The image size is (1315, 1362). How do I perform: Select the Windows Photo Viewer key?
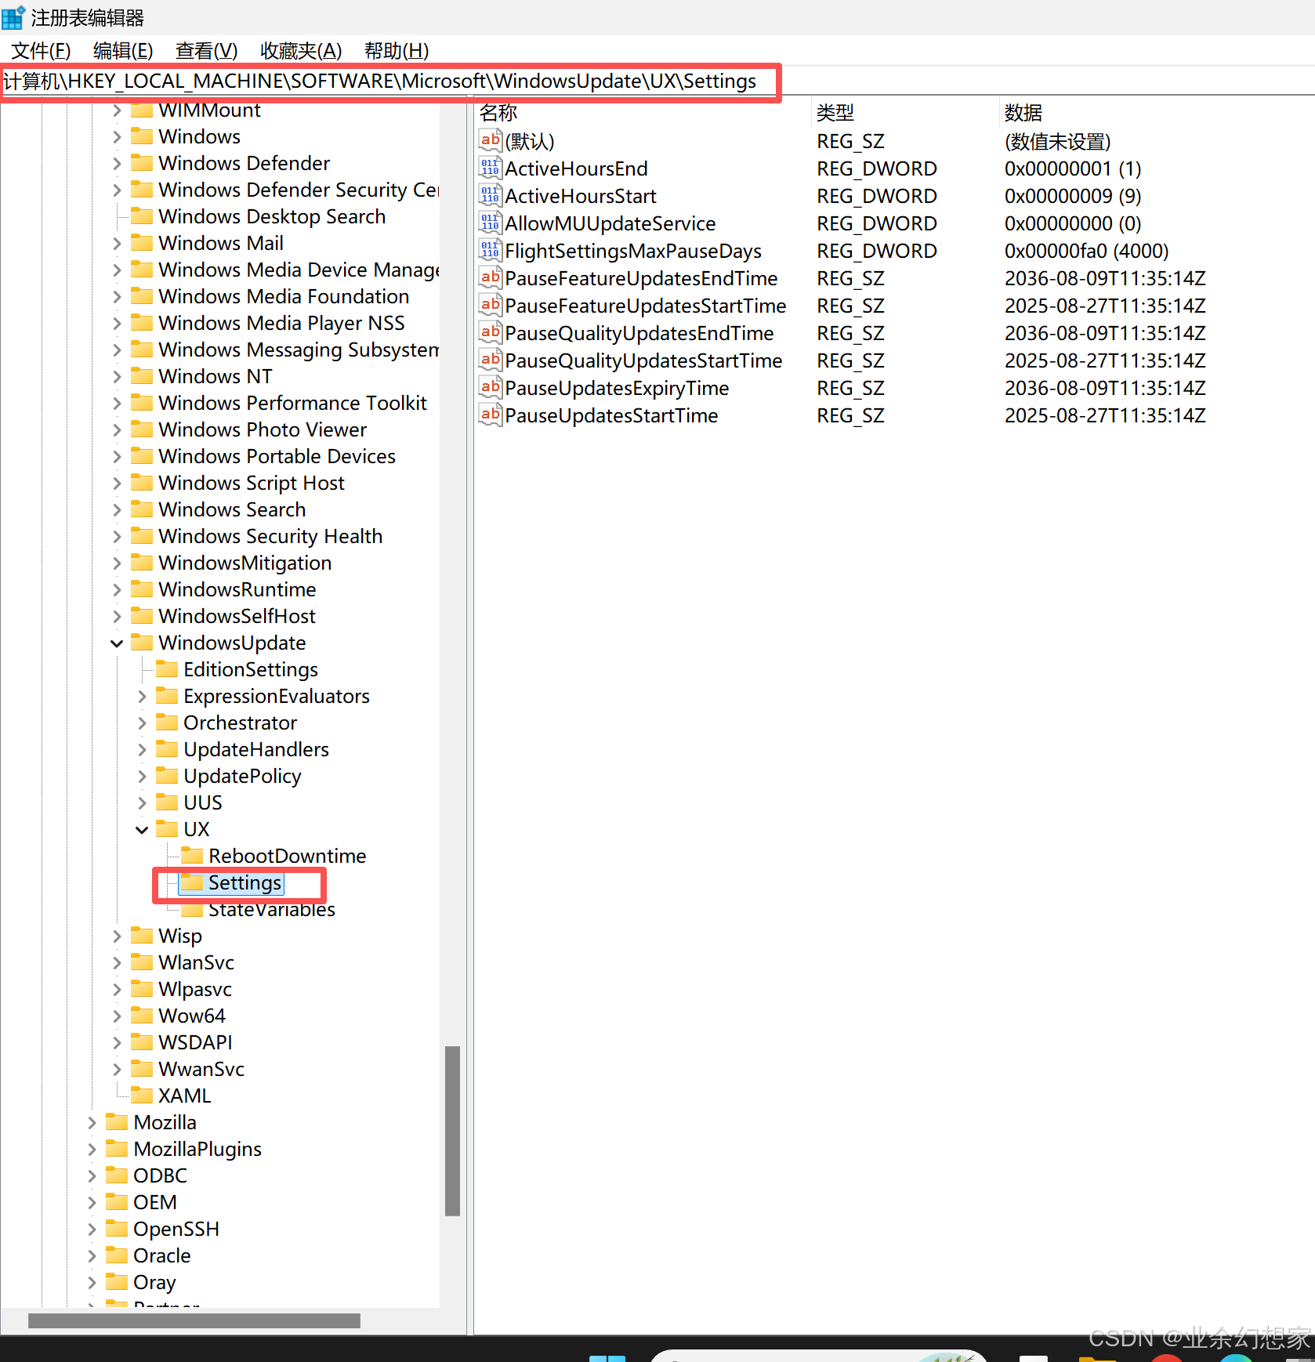(x=263, y=429)
